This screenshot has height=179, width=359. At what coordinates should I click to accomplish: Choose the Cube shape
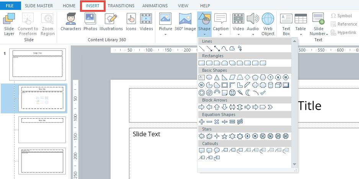(278, 85)
